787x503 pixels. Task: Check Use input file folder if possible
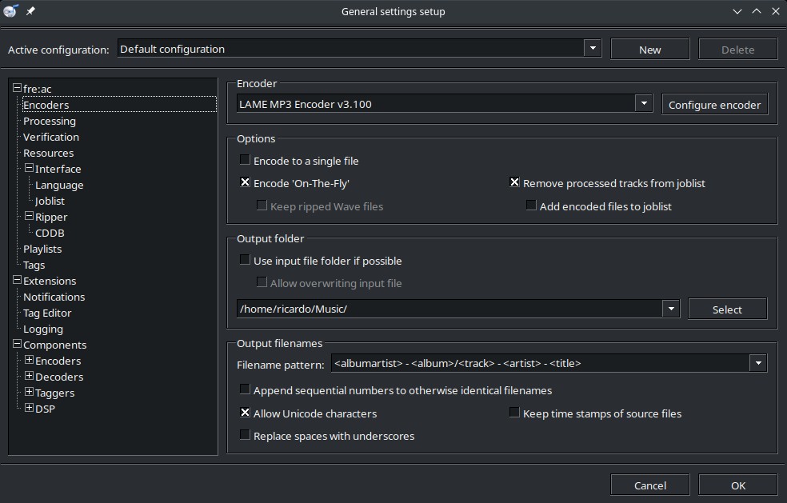click(x=245, y=260)
